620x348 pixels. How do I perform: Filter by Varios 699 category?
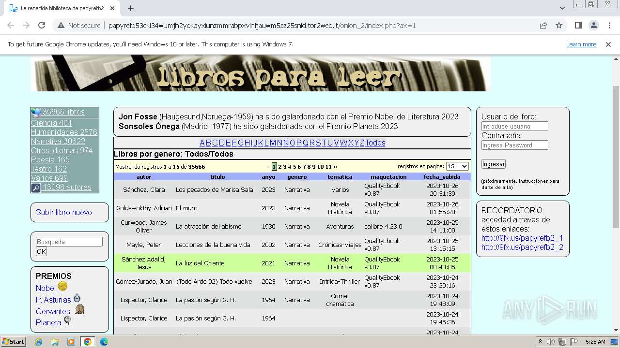[x=49, y=178]
